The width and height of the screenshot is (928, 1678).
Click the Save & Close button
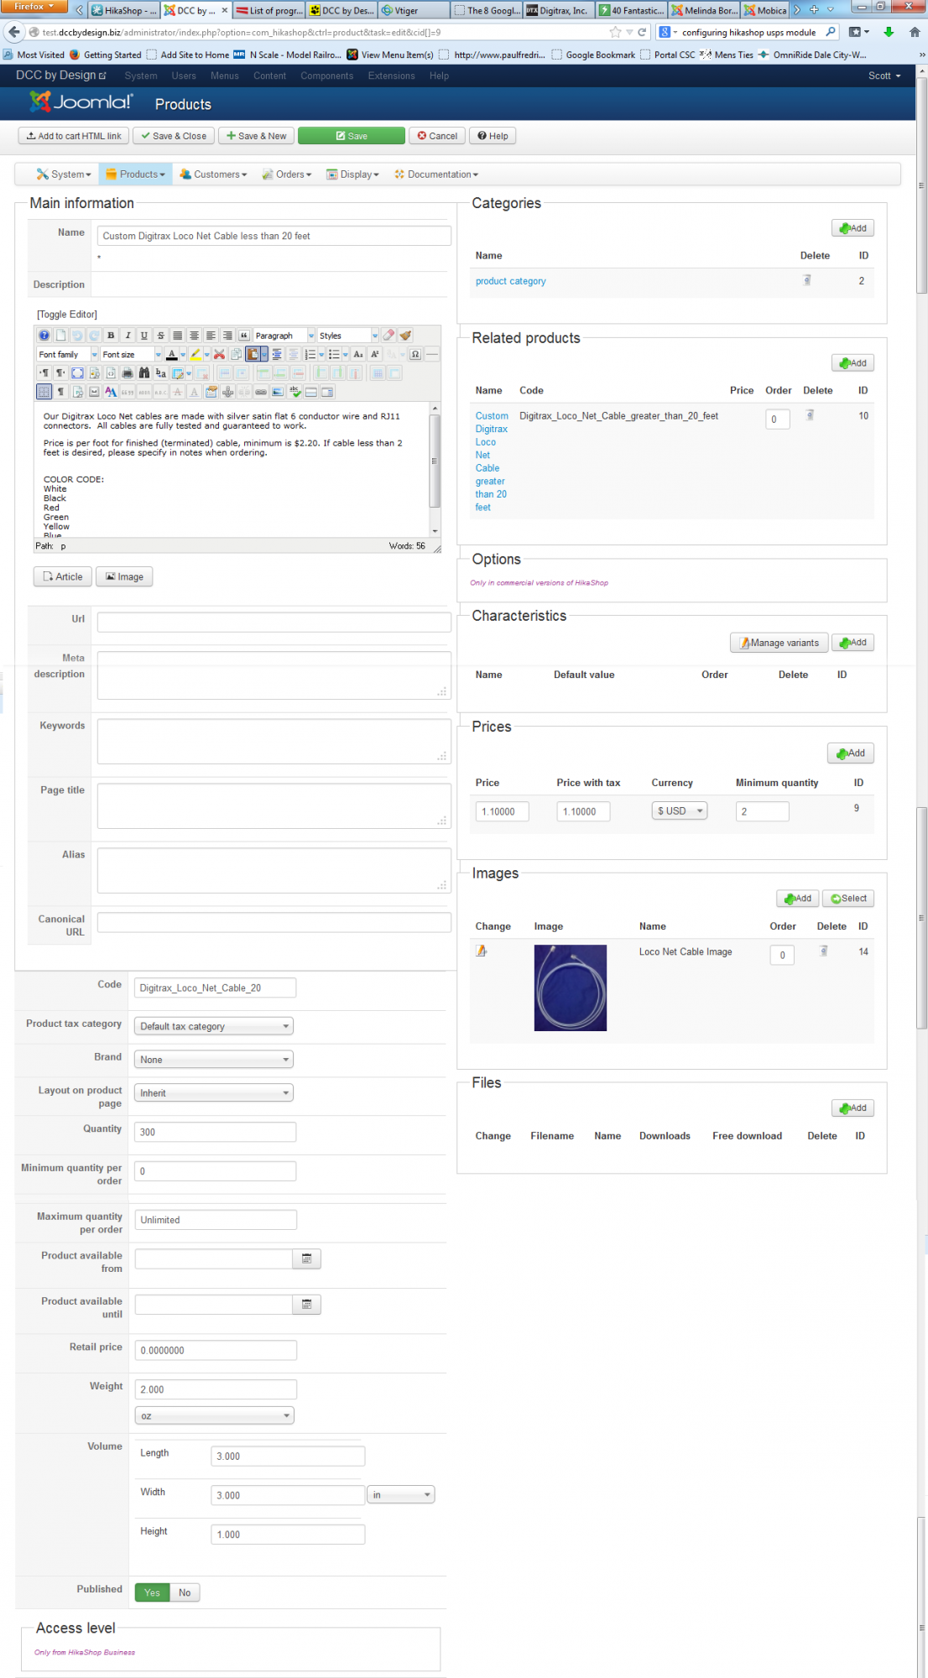pyautogui.click(x=174, y=136)
